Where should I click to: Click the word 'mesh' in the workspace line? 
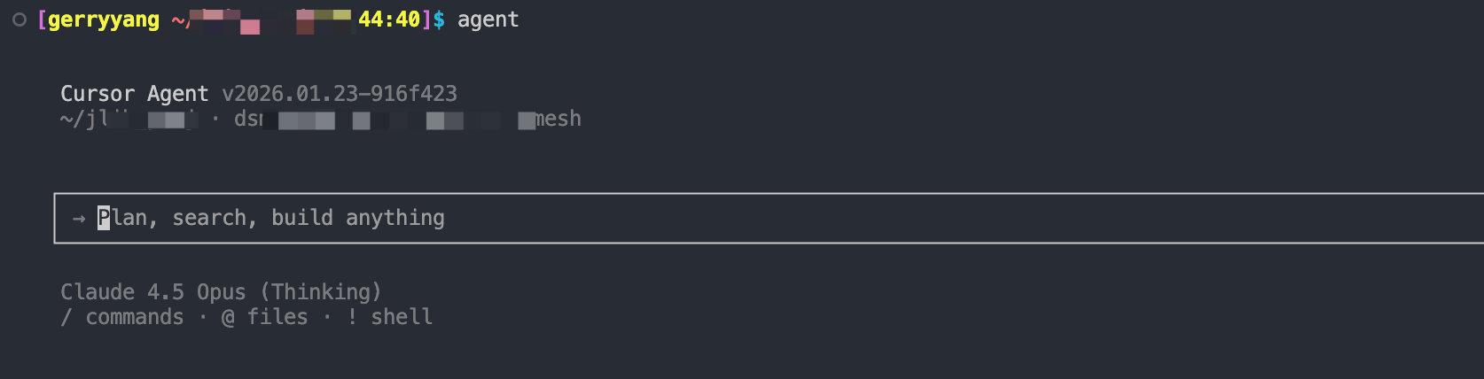point(558,119)
